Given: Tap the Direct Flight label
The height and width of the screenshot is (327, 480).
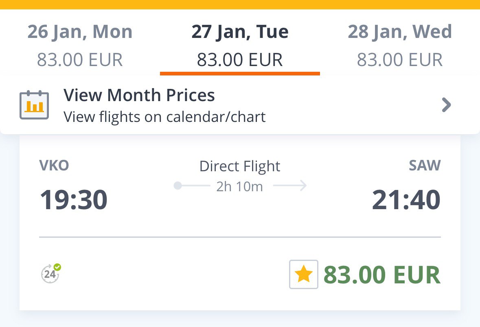Looking at the screenshot, I should click(x=240, y=166).
